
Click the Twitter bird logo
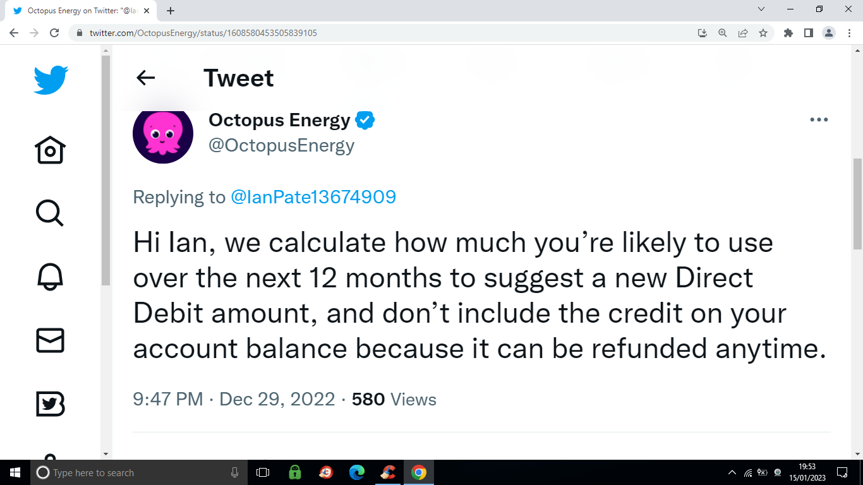click(x=51, y=80)
